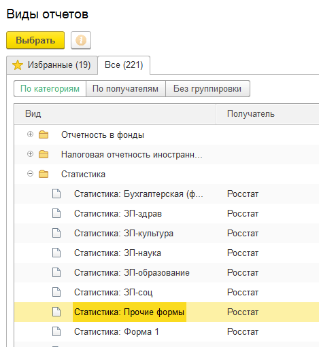The height and width of the screenshot is (347, 319).
Task: Switch to the Избранные (19) tab
Action: pos(52,65)
